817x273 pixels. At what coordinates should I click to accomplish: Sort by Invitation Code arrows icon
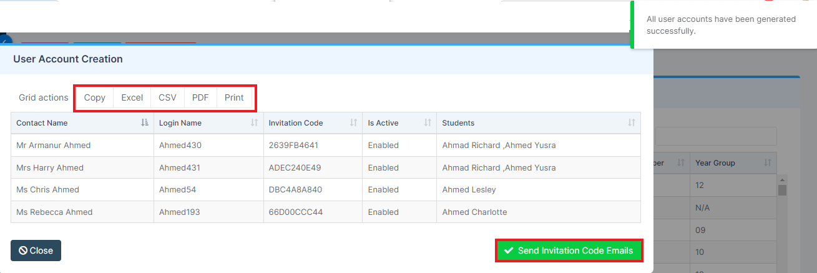point(353,123)
